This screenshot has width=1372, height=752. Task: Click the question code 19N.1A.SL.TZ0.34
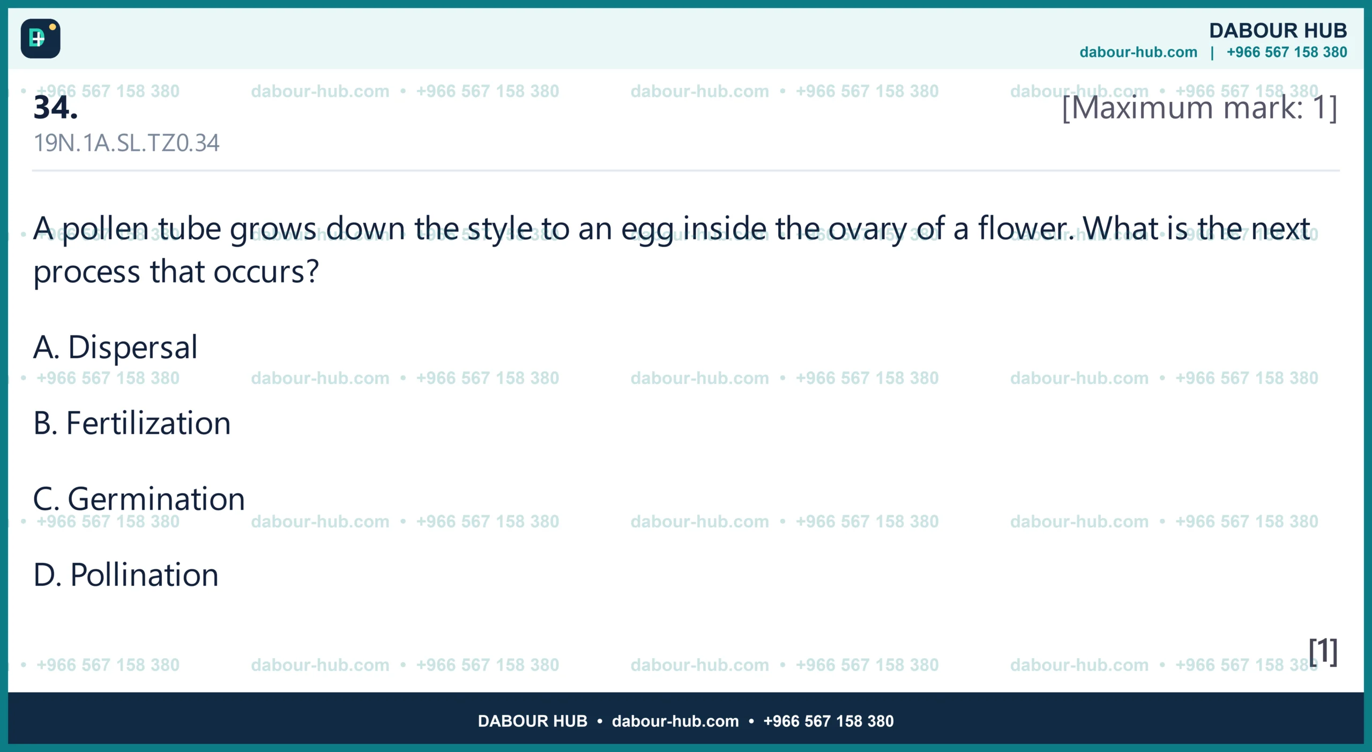126,143
